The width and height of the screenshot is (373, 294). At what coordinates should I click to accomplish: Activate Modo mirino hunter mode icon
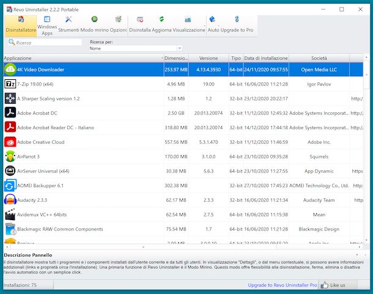[x=94, y=20]
